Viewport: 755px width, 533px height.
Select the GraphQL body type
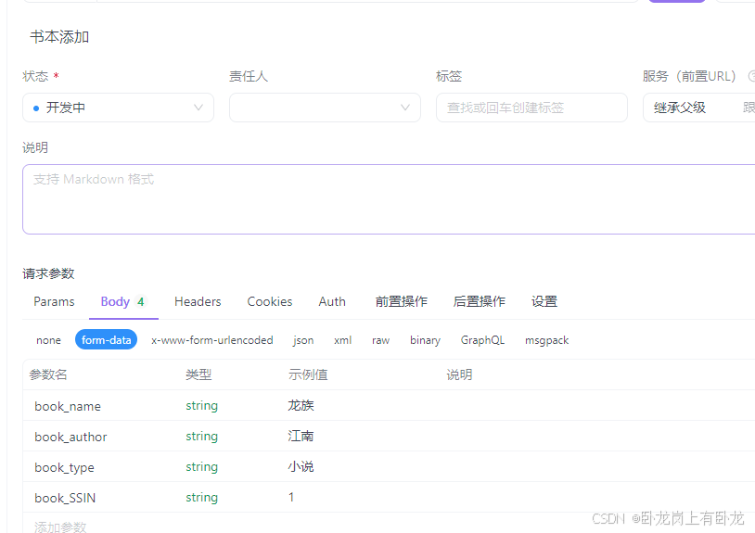(482, 340)
